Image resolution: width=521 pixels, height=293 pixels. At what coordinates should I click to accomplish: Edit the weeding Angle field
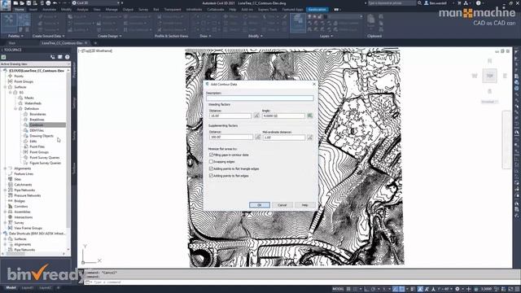284,116
